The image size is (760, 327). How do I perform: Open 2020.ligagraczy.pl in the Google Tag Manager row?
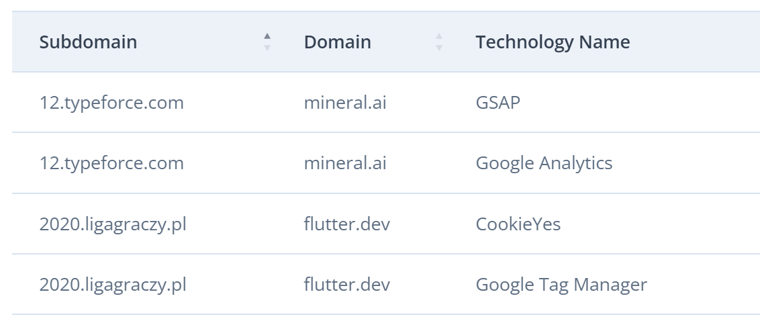pyautogui.click(x=113, y=285)
